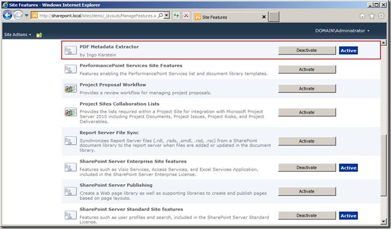Click scrollbar down arrow
Screen dimensions: 391x229
pyautogui.click(x=384, y=221)
